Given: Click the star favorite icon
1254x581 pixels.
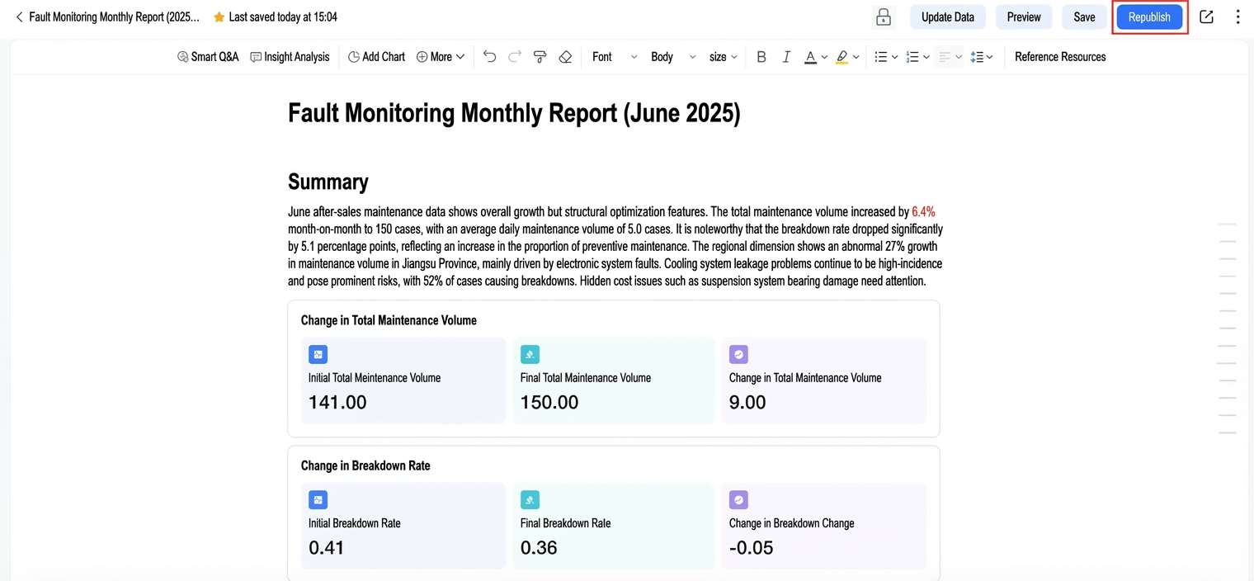Looking at the screenshot, I should pos(219,17).
